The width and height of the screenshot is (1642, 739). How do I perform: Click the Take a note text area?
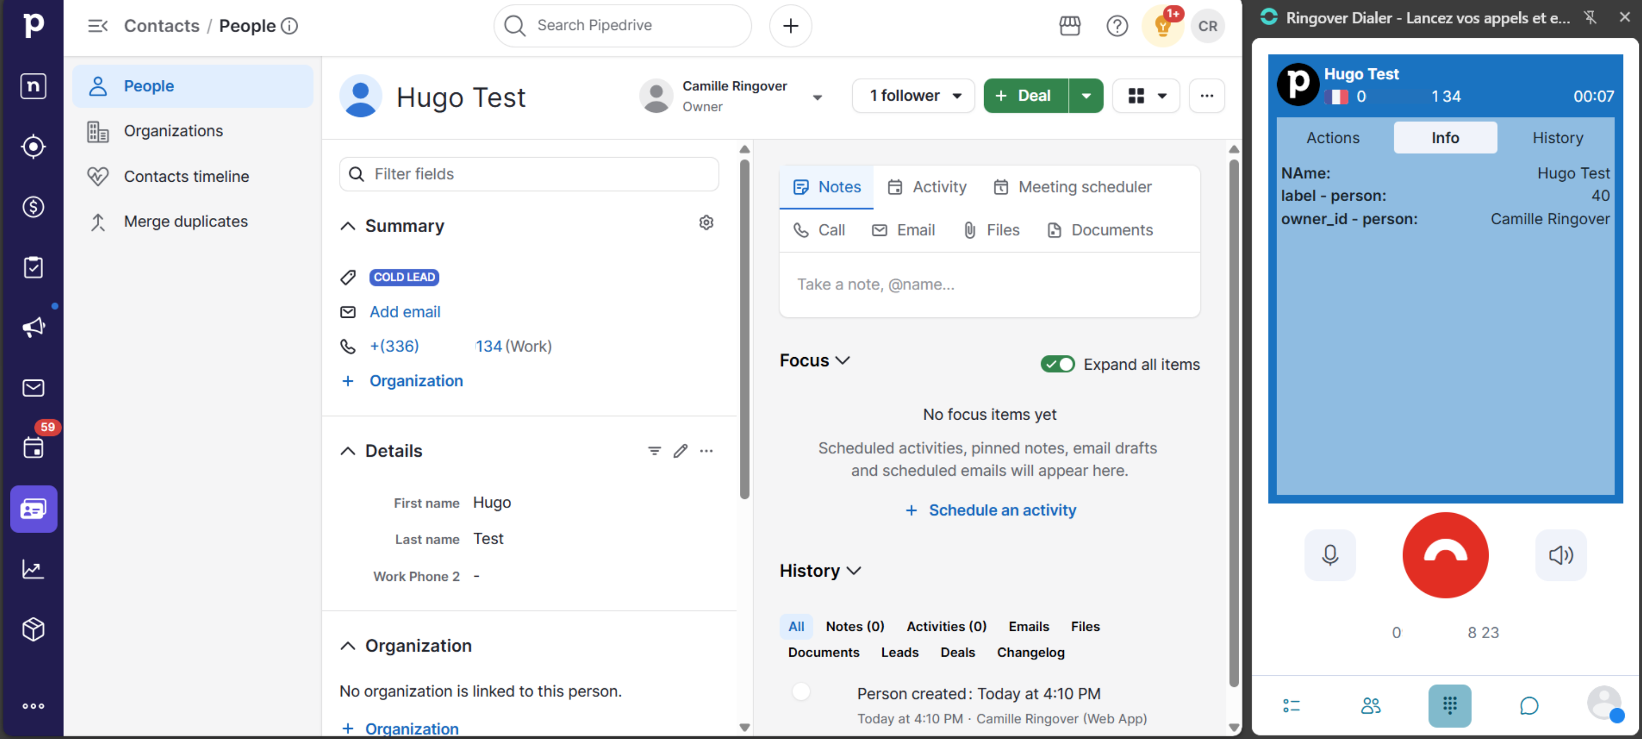(989, 284)
